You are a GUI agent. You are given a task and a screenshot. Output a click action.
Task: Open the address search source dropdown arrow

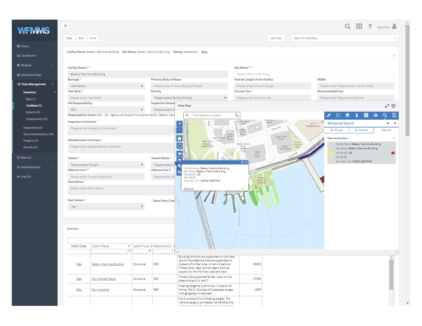click(x=187, y=115)
